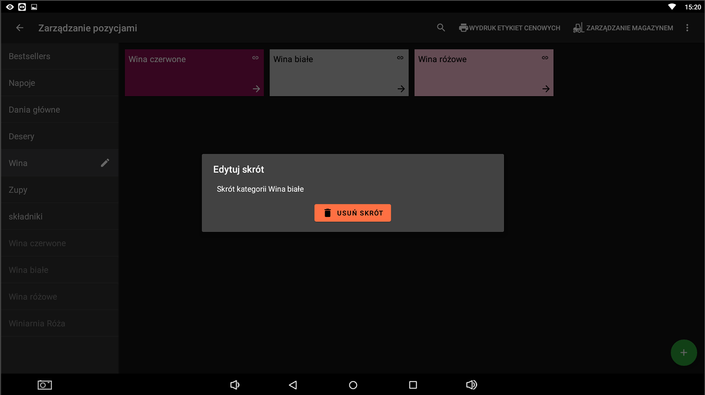Screen dimensions: 705x395
Task: Select the Bestsellers category
Action: pyautogui.click(x=30, y=56)
